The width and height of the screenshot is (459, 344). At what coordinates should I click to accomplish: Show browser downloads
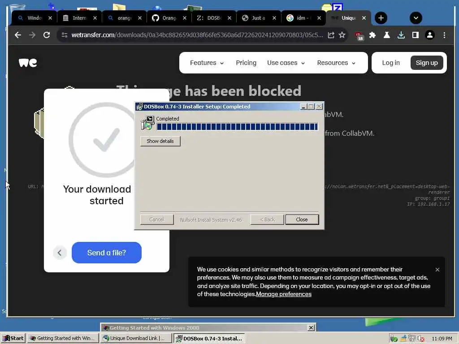(401, 35)
